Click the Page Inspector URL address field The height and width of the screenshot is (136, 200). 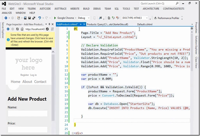[x=35, y=29]
